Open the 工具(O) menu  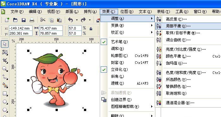(182, 12)
